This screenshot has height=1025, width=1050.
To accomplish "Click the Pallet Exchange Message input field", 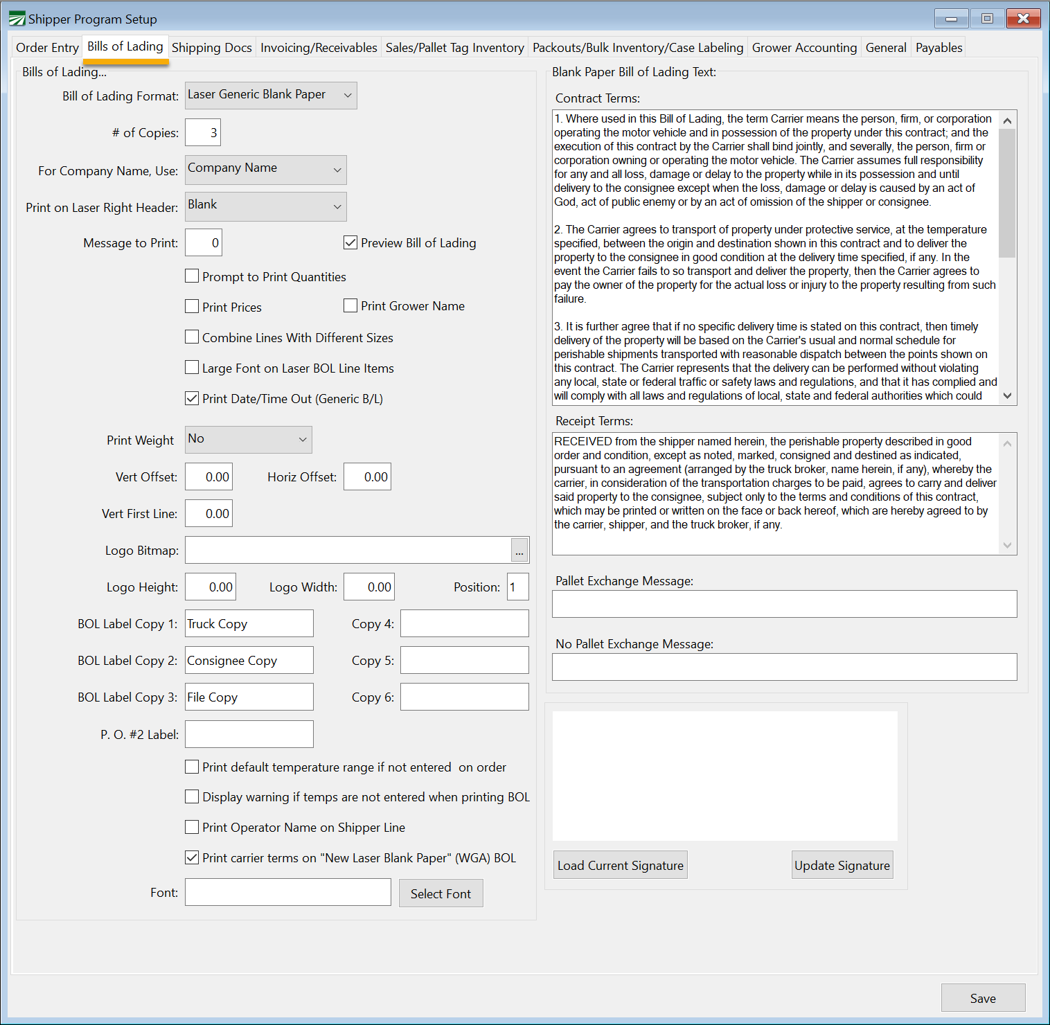I will tap(784, 604).
